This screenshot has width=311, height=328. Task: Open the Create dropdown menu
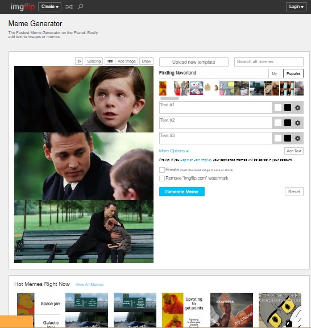[x=50, y=7]
